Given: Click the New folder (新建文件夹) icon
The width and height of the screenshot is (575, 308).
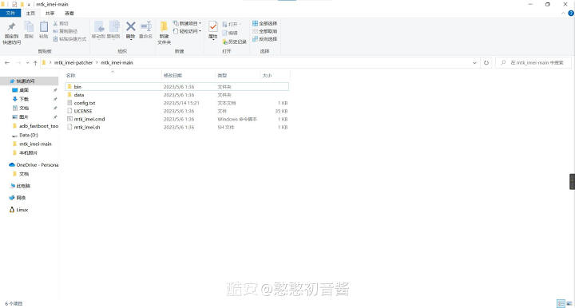Looking at the screenshot, I should point(164,26).
